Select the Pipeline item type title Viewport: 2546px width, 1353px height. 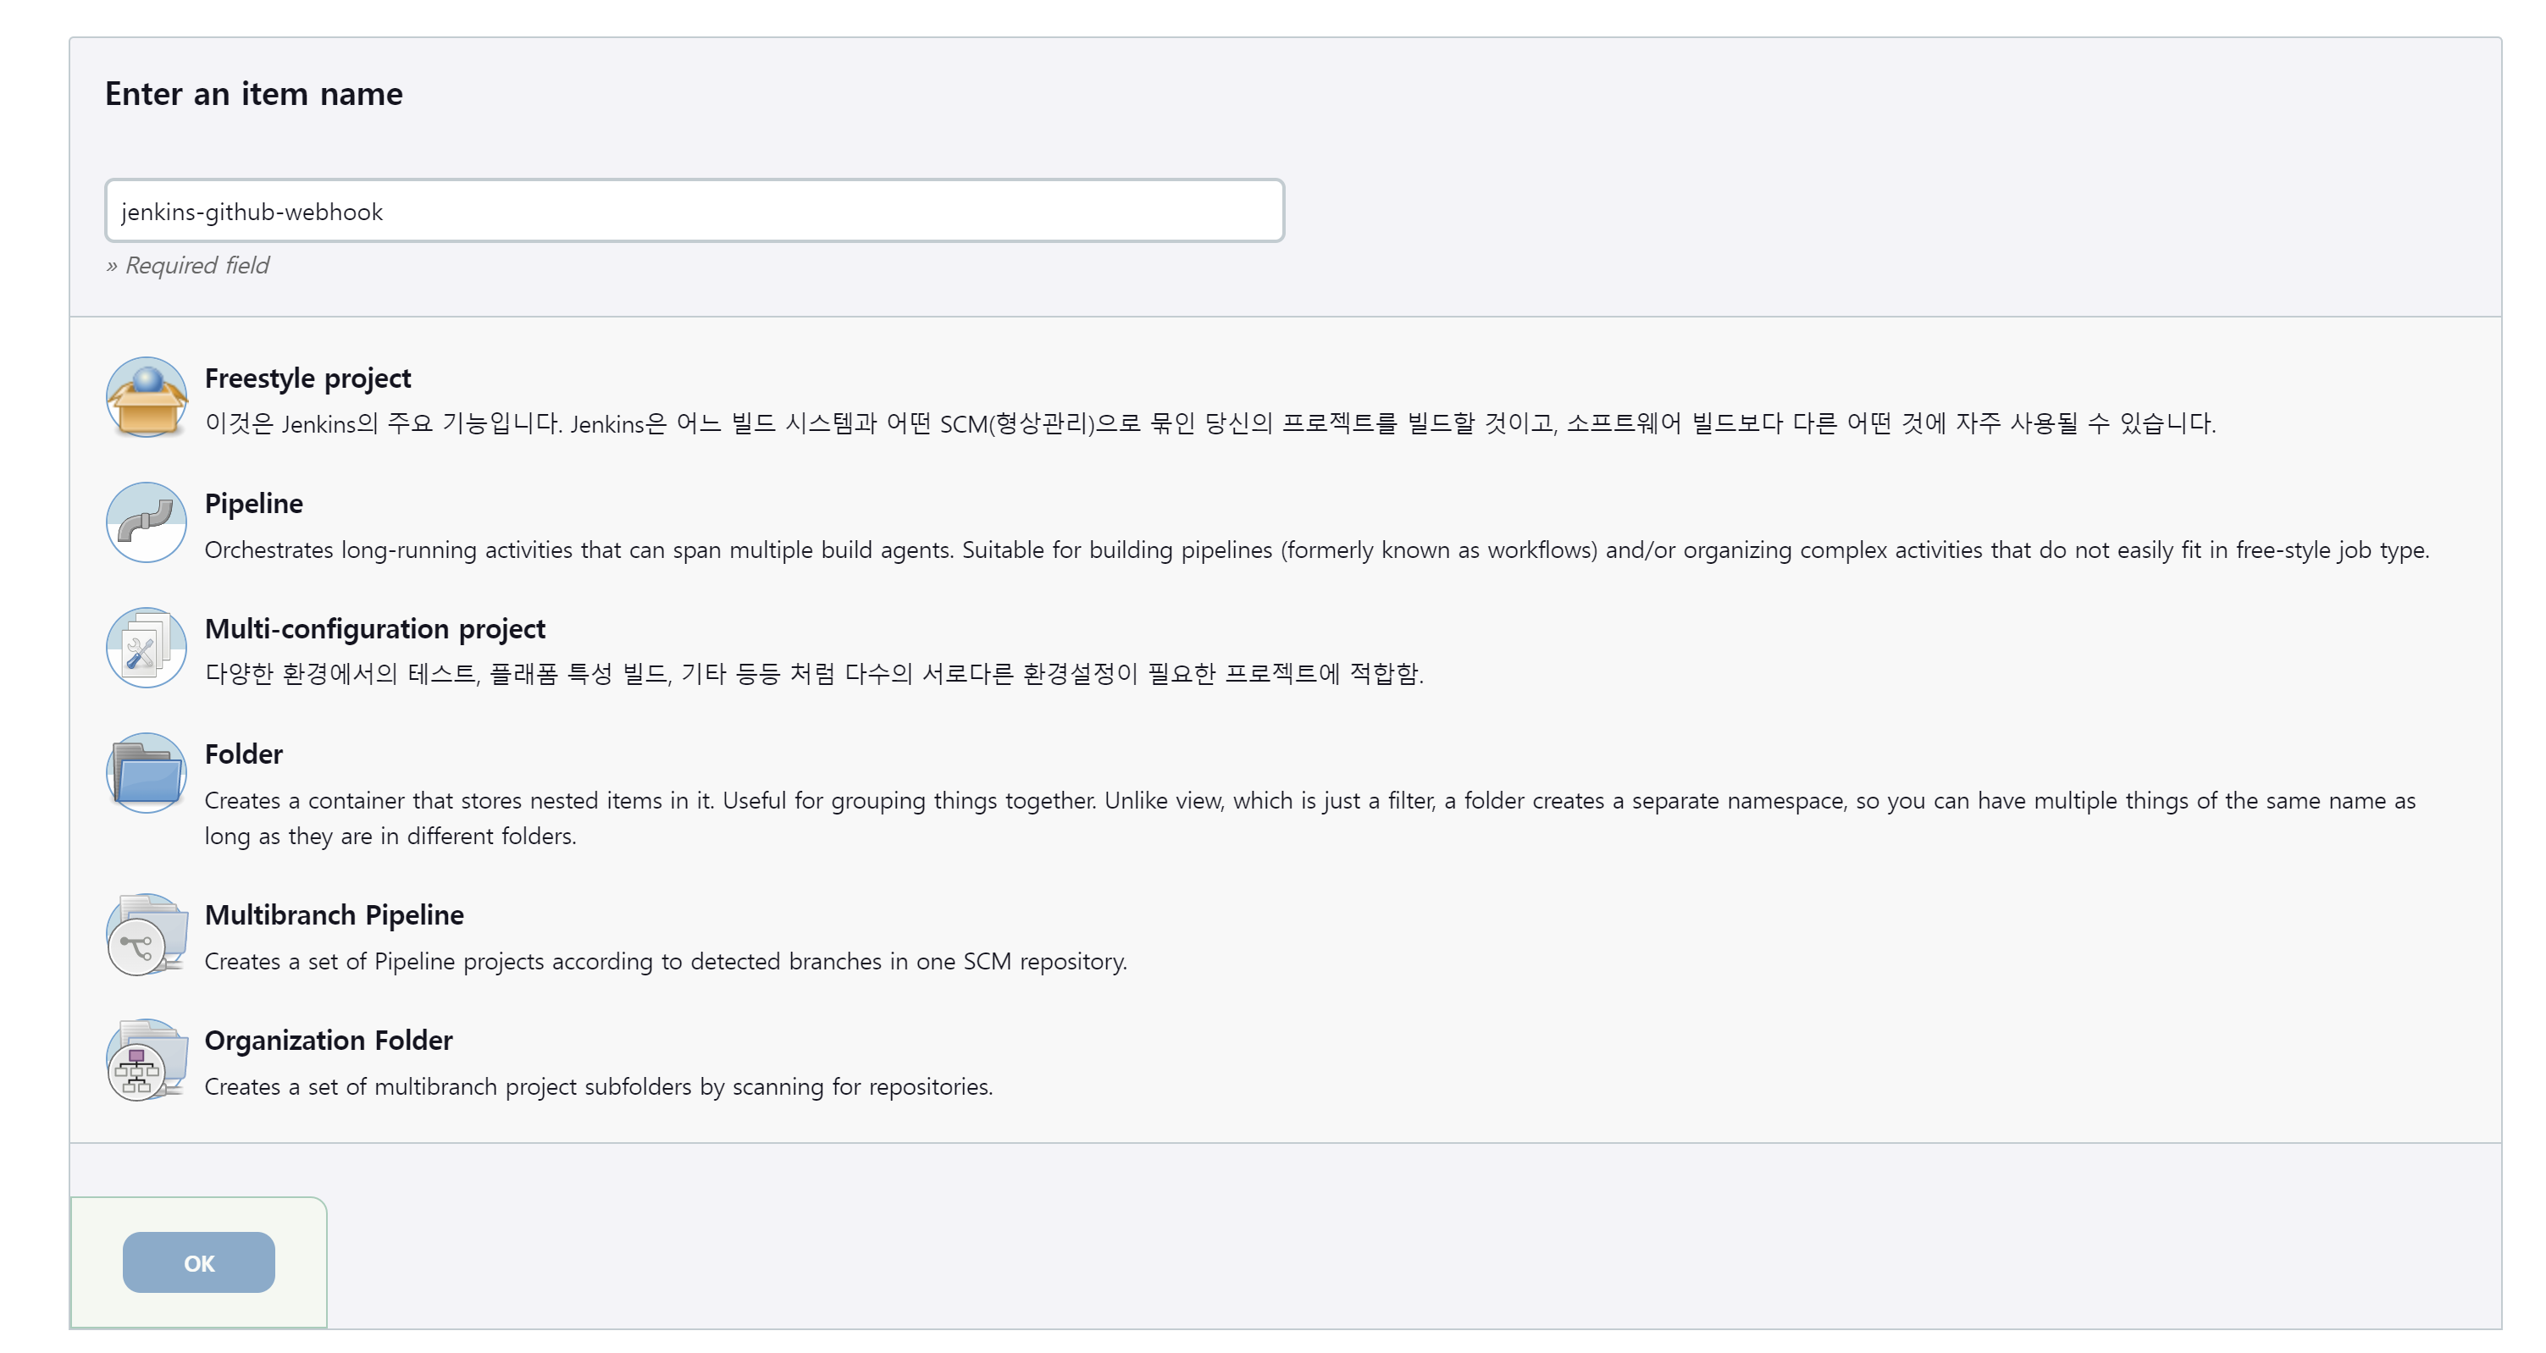pos(254,504)
